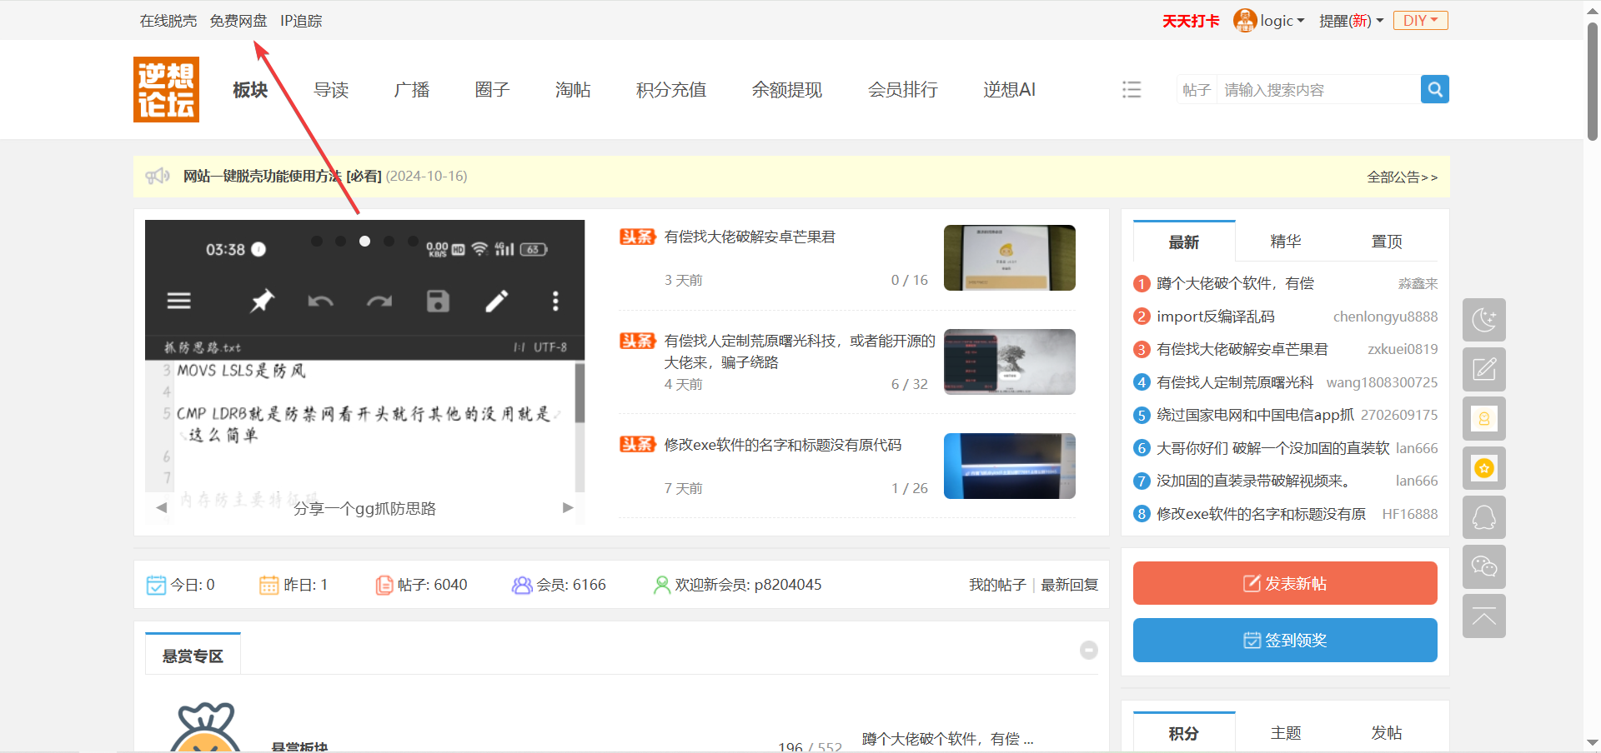Select the third slideshow dot indicator
The width and height of the screenshot is (1601, 753).
tap(364, 241)
